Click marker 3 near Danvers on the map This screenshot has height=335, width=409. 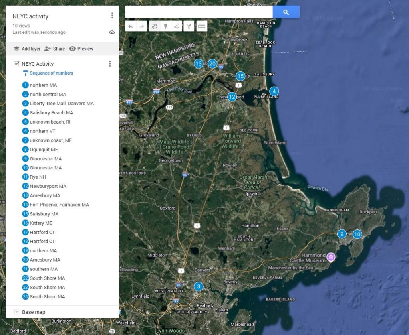[199, 286]
